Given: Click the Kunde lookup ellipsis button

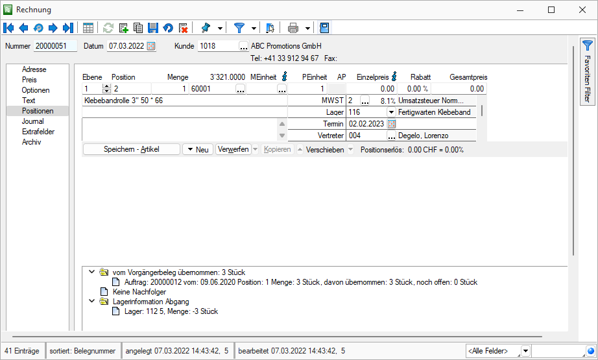Looking at the screenshot, I should point(243,46).
